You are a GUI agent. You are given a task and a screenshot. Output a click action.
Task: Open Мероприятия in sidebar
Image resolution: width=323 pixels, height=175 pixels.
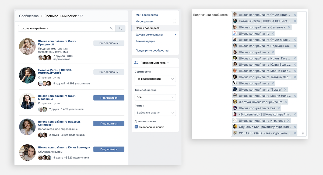click(145, 21)
